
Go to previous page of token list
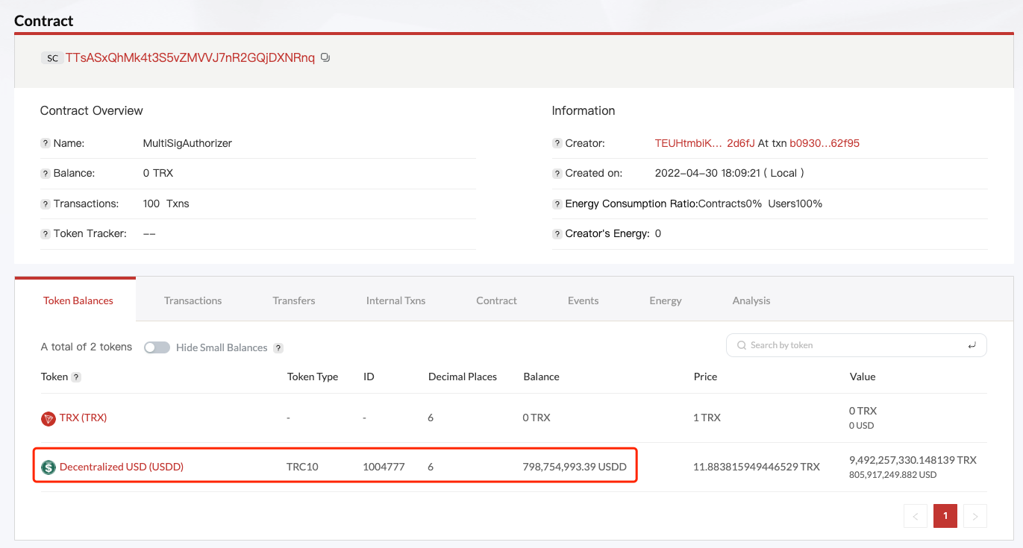916,516
